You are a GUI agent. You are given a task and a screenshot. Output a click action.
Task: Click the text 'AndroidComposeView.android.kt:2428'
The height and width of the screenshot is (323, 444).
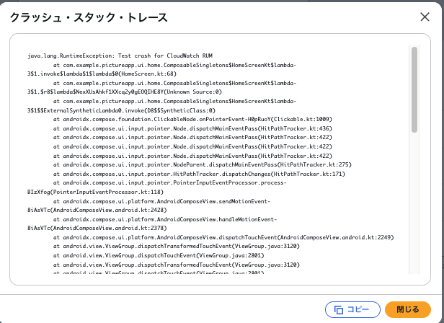tap(108, 211)
